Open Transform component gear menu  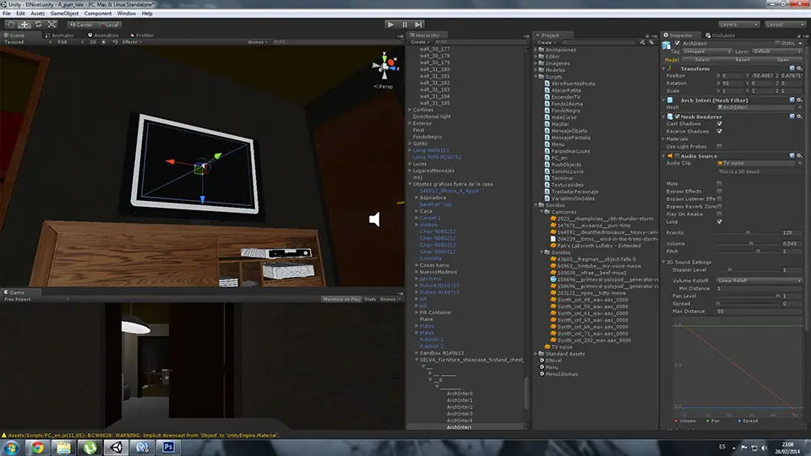(x=799, y=68)
